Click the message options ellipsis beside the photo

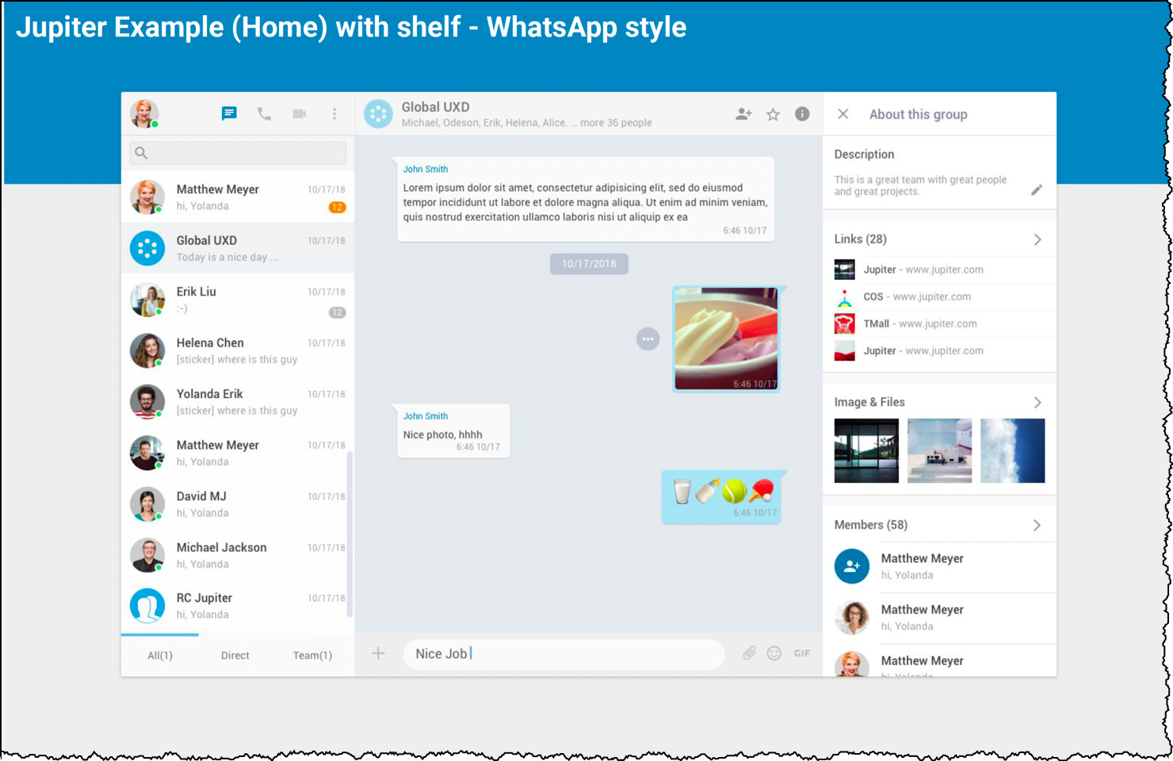(648, 338)
